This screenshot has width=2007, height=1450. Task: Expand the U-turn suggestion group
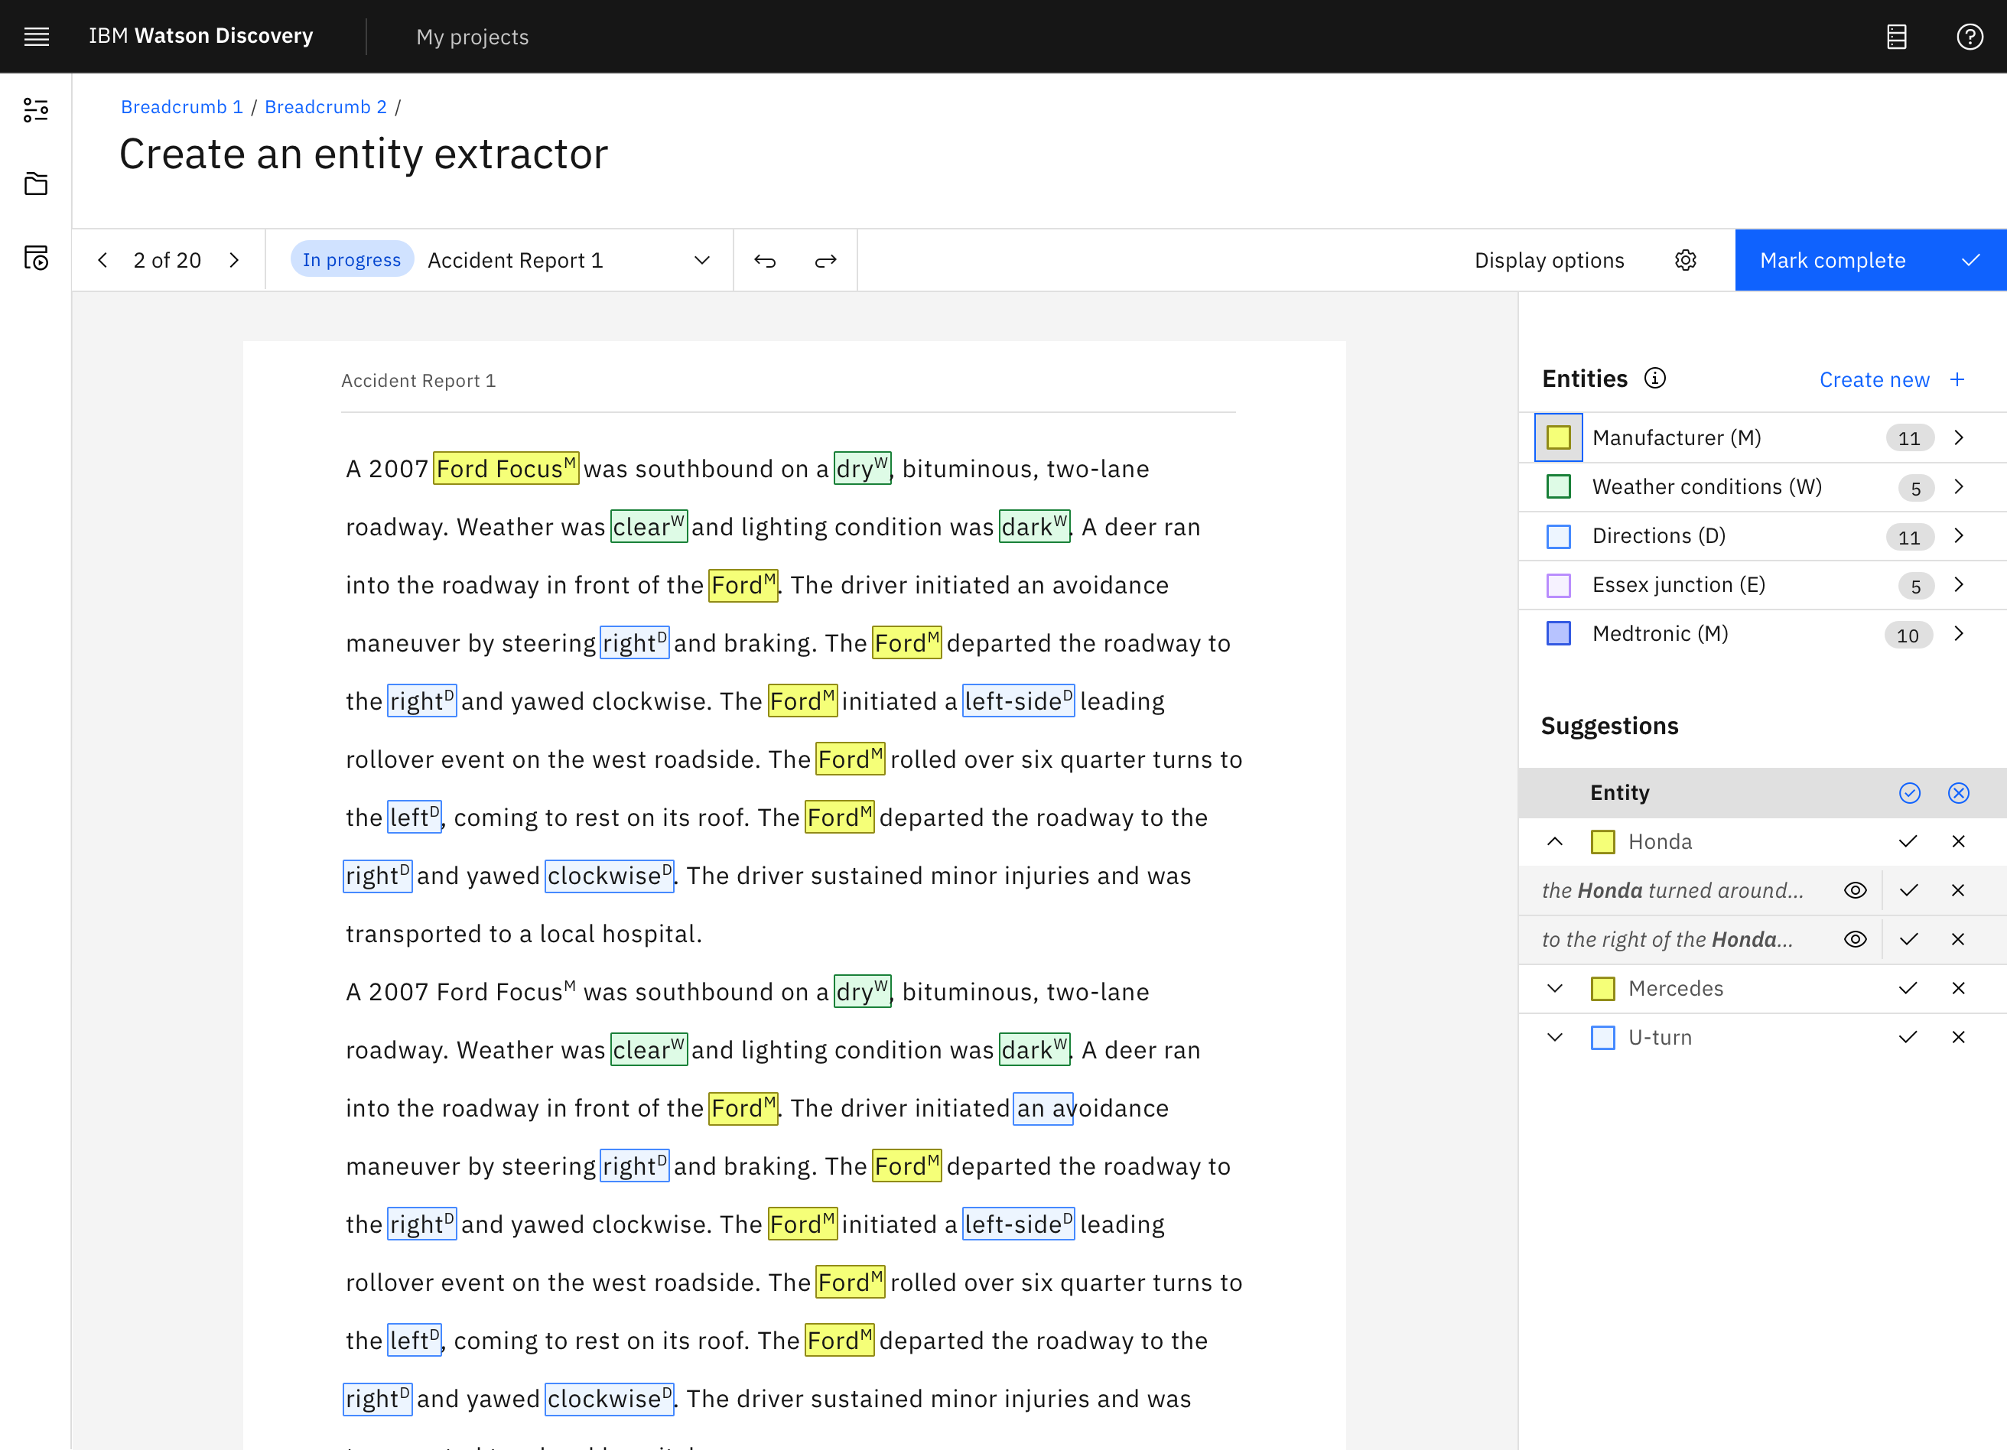coord(1555,1037)
